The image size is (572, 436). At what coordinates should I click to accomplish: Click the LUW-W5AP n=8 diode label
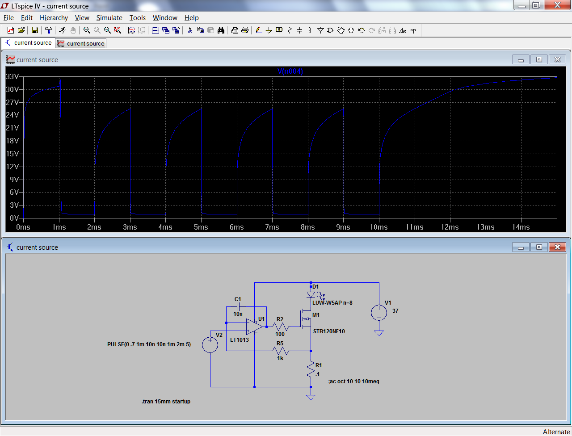pos(332,303)
